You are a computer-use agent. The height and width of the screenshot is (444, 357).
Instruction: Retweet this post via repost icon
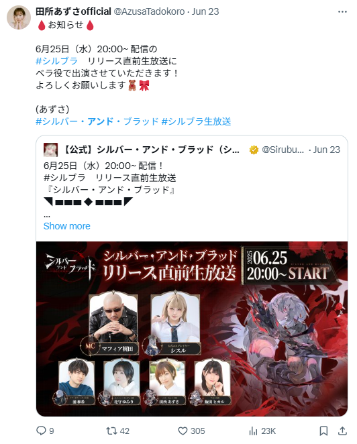click(x=111, y=431)
